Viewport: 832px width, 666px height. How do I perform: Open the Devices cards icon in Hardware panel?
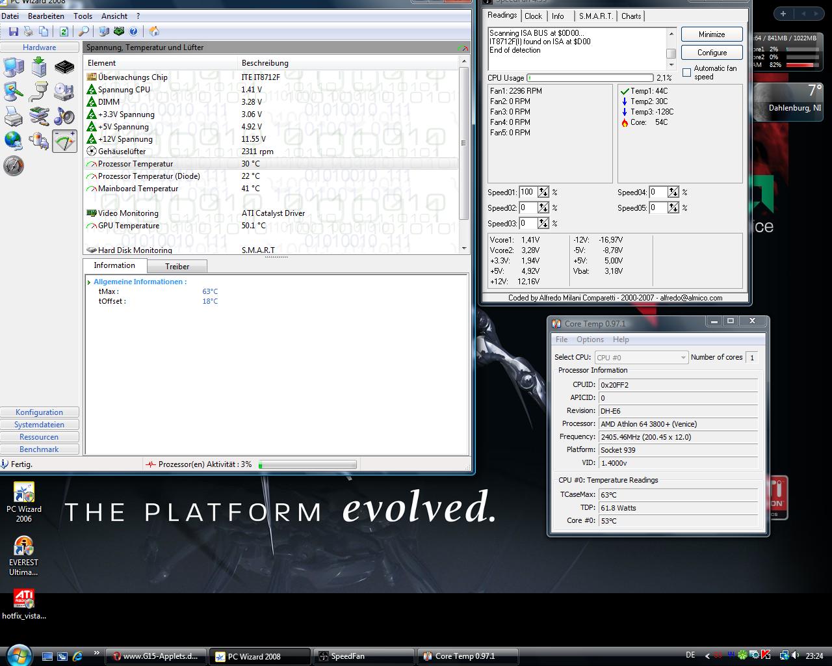click(39, 116)
